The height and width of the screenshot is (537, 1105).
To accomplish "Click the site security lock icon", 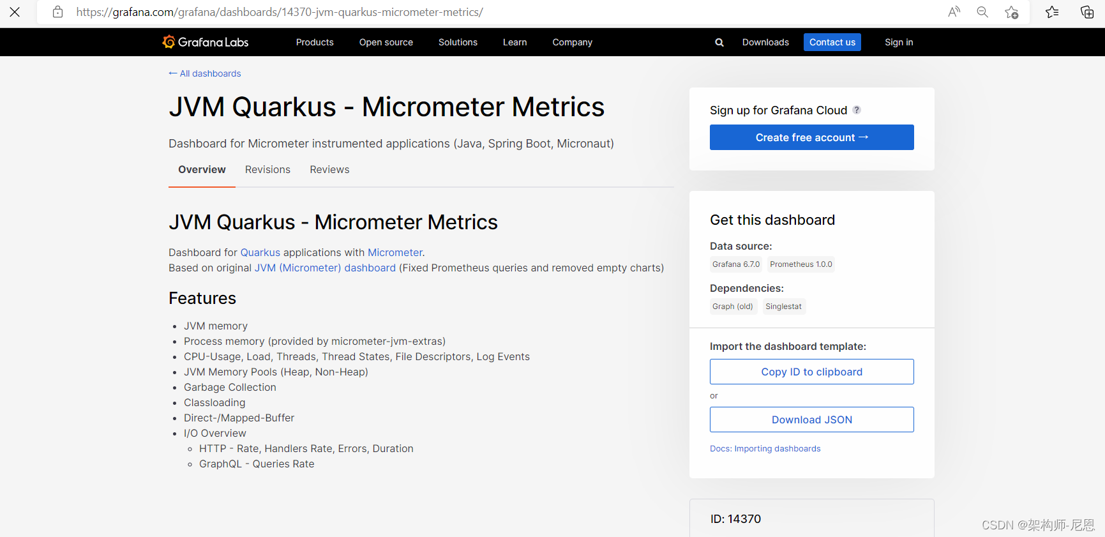I will [x=57, y=12].
